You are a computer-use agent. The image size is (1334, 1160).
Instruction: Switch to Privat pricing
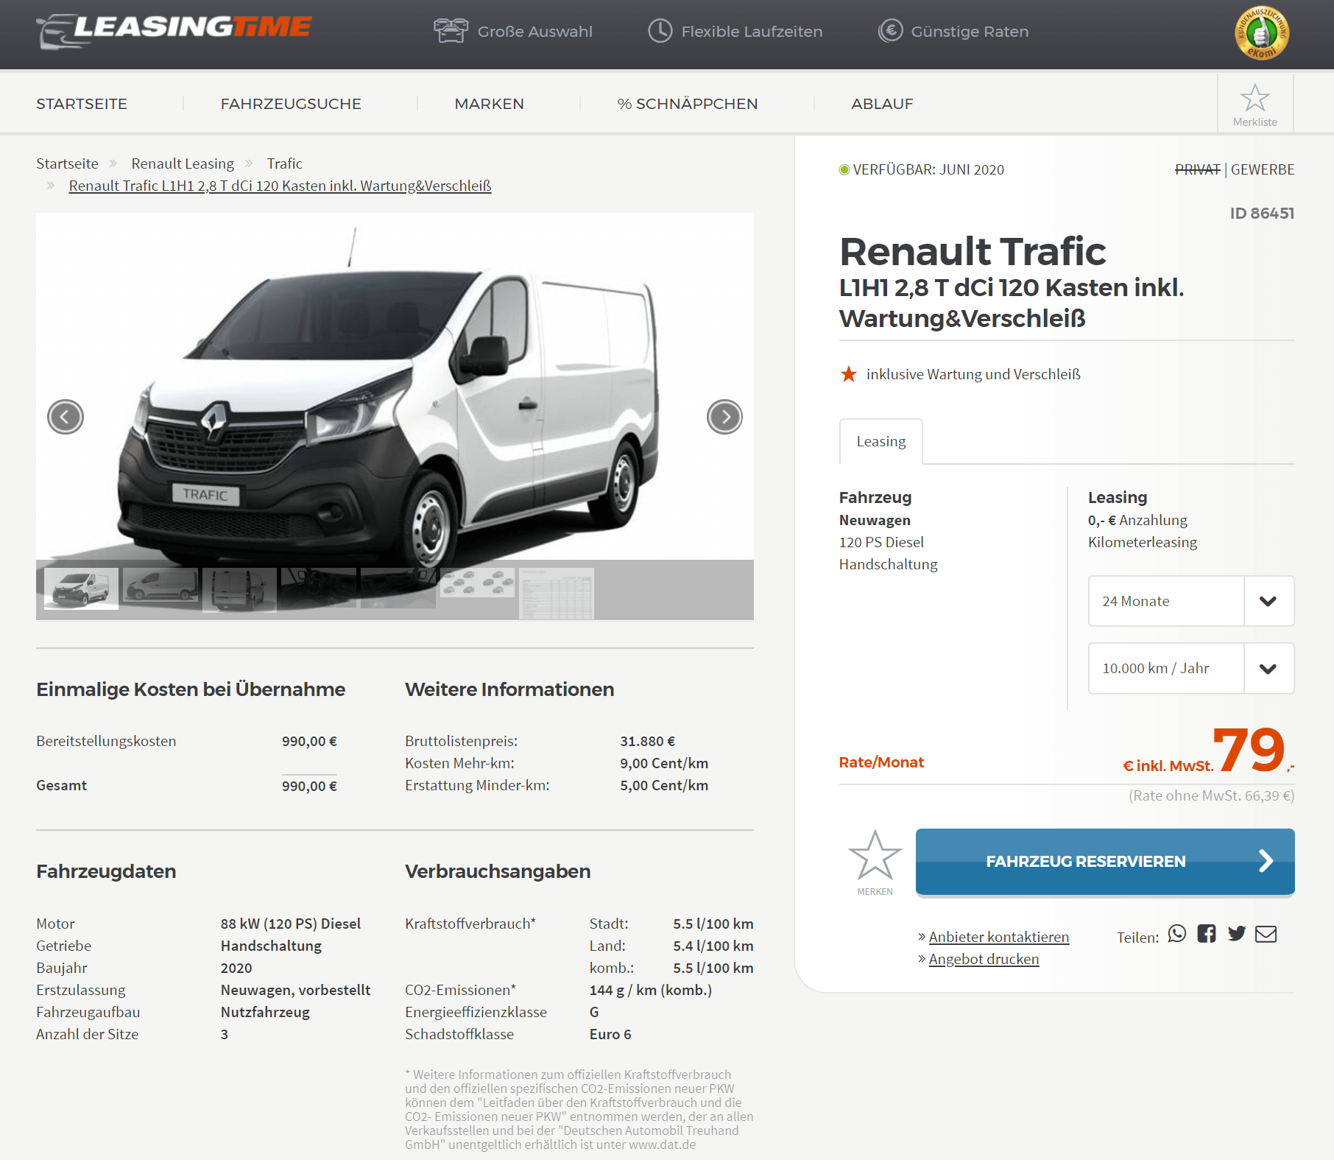point(1197,169)
